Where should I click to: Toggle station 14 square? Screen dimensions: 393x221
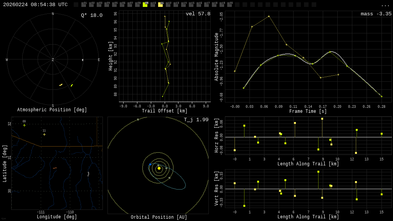point(183,5)
